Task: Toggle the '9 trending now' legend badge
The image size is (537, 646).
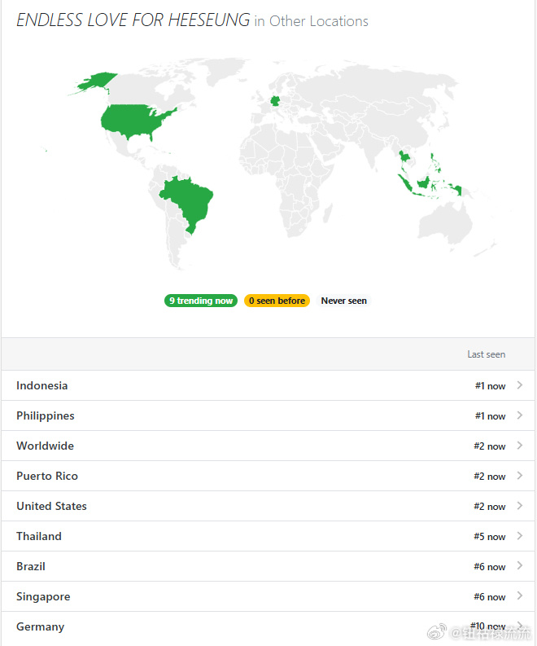Action: coord(200,301)
